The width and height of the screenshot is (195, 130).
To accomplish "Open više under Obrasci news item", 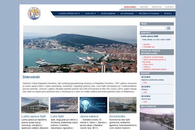I will pyautogui.click(x=145, y=92).
